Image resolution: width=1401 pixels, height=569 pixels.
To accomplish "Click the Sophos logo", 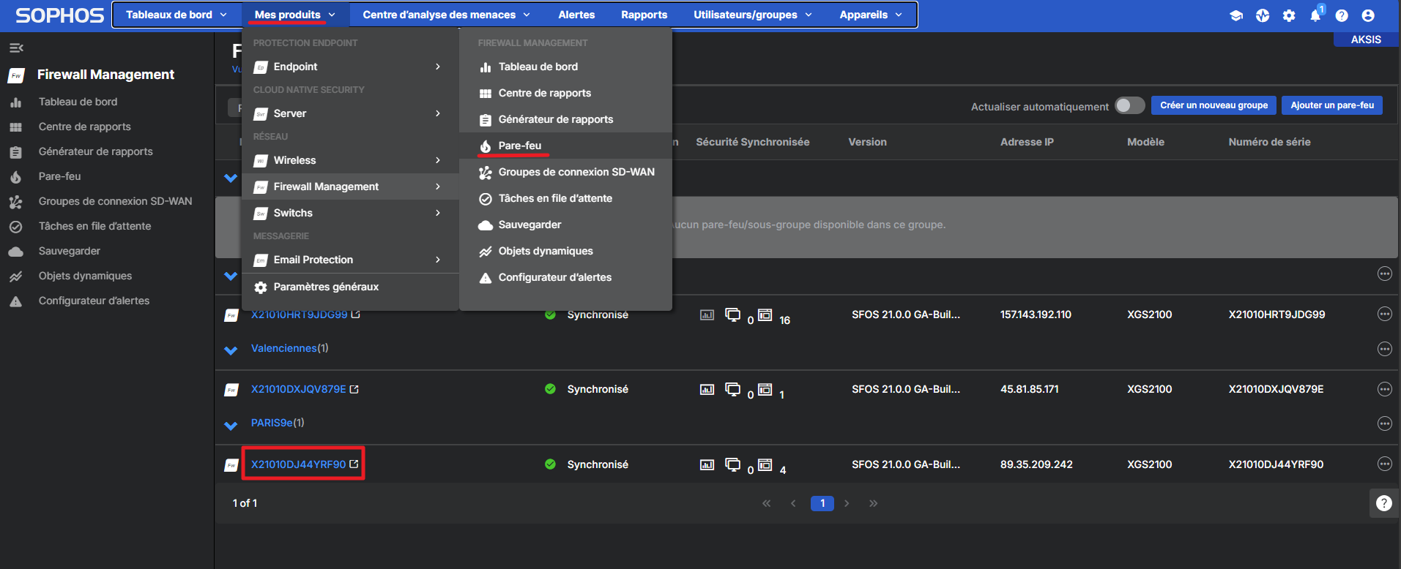I will pyautogui.click(x=60, y=15).
